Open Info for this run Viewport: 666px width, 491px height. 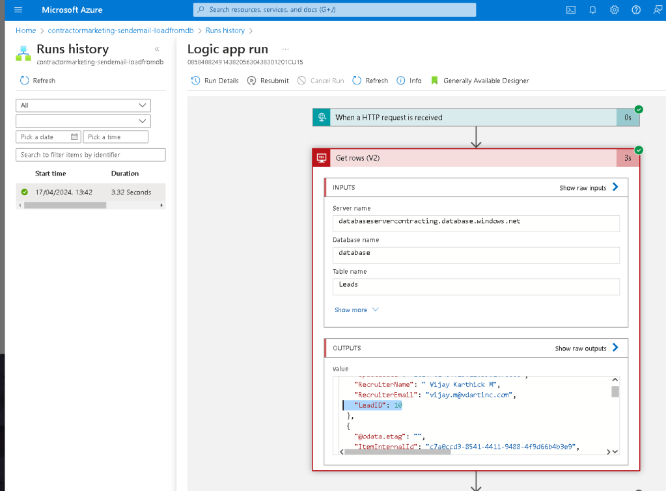(409, 81)
